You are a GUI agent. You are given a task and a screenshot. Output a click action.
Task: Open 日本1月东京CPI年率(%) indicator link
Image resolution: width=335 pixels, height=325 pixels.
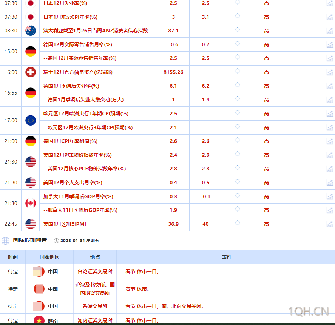point(70,17)
